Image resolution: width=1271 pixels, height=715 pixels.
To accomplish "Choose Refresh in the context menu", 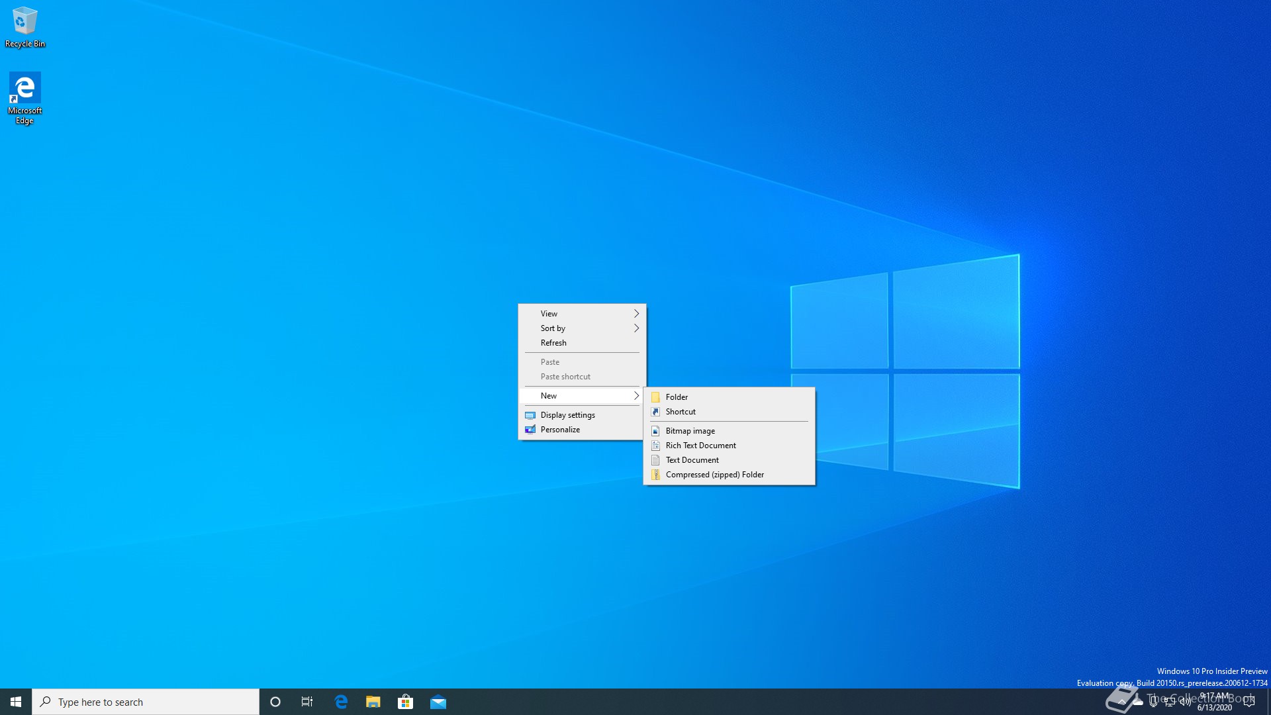I will 553,343.
